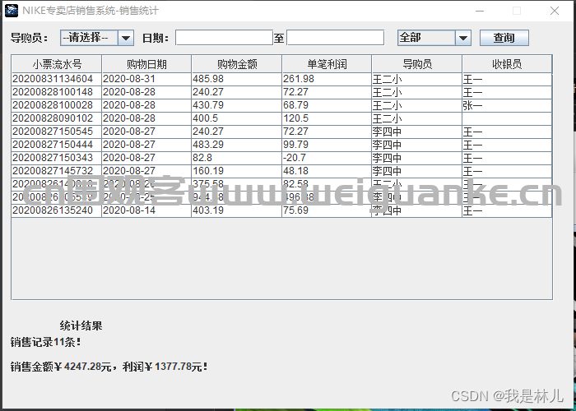Open the 导购员 '--请选择--' dropdown

coord(97,38)
